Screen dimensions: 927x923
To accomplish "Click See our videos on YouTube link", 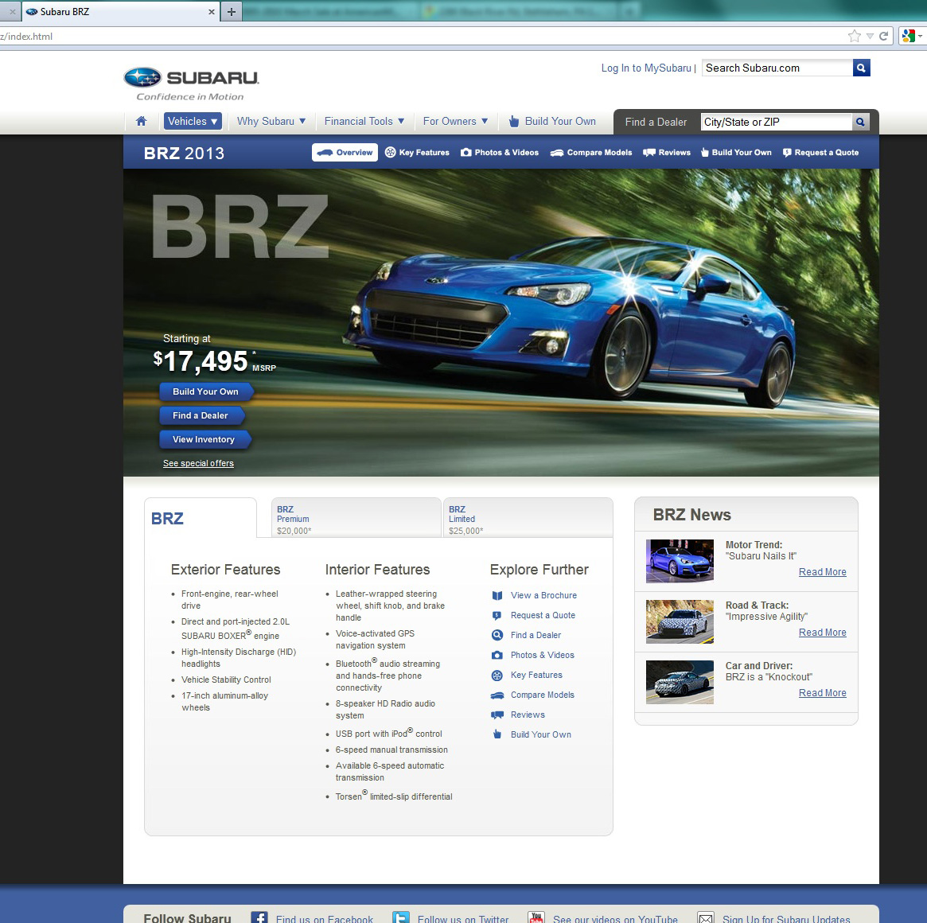I will (615, 918).
